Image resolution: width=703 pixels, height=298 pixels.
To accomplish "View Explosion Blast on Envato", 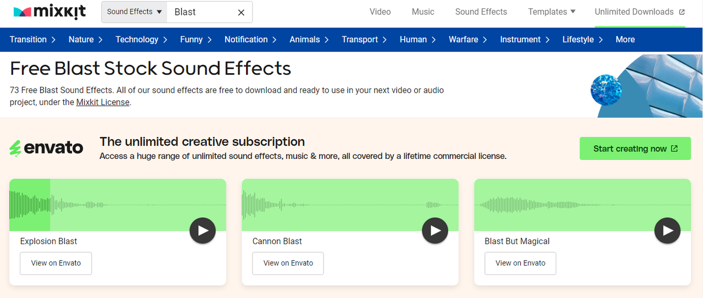I will pyautogui.click(x=56, y=263).
